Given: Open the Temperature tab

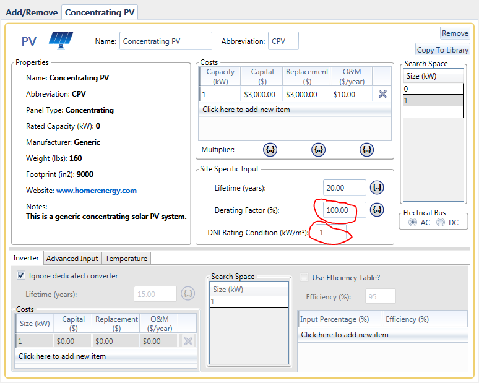Looking at the screenshot, I should click(126, 259).
